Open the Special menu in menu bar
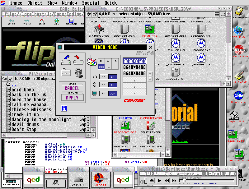The height and width of the screenshot is (189, 249). [x=91, y=3]
